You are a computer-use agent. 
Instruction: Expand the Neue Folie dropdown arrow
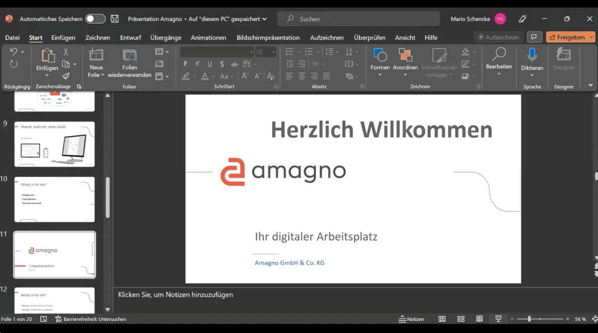(x=102, y=75)
